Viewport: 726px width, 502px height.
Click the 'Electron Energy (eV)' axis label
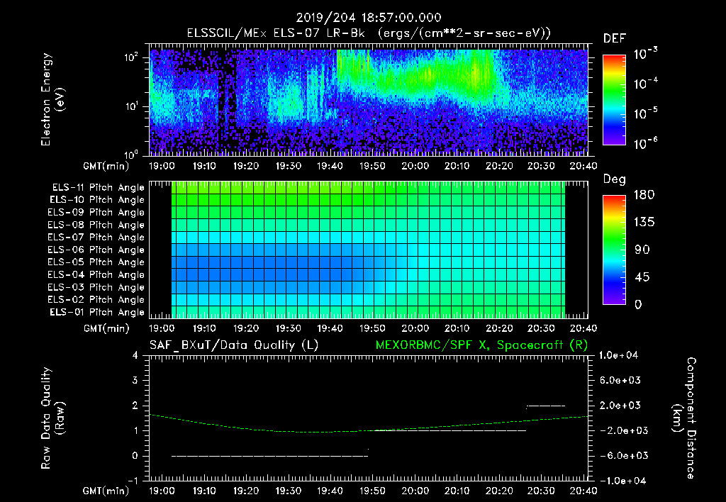[52, 99]
